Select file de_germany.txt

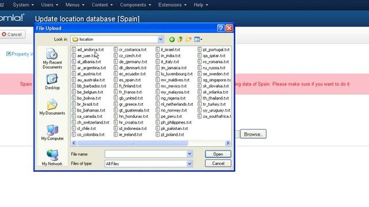[130, 62]
